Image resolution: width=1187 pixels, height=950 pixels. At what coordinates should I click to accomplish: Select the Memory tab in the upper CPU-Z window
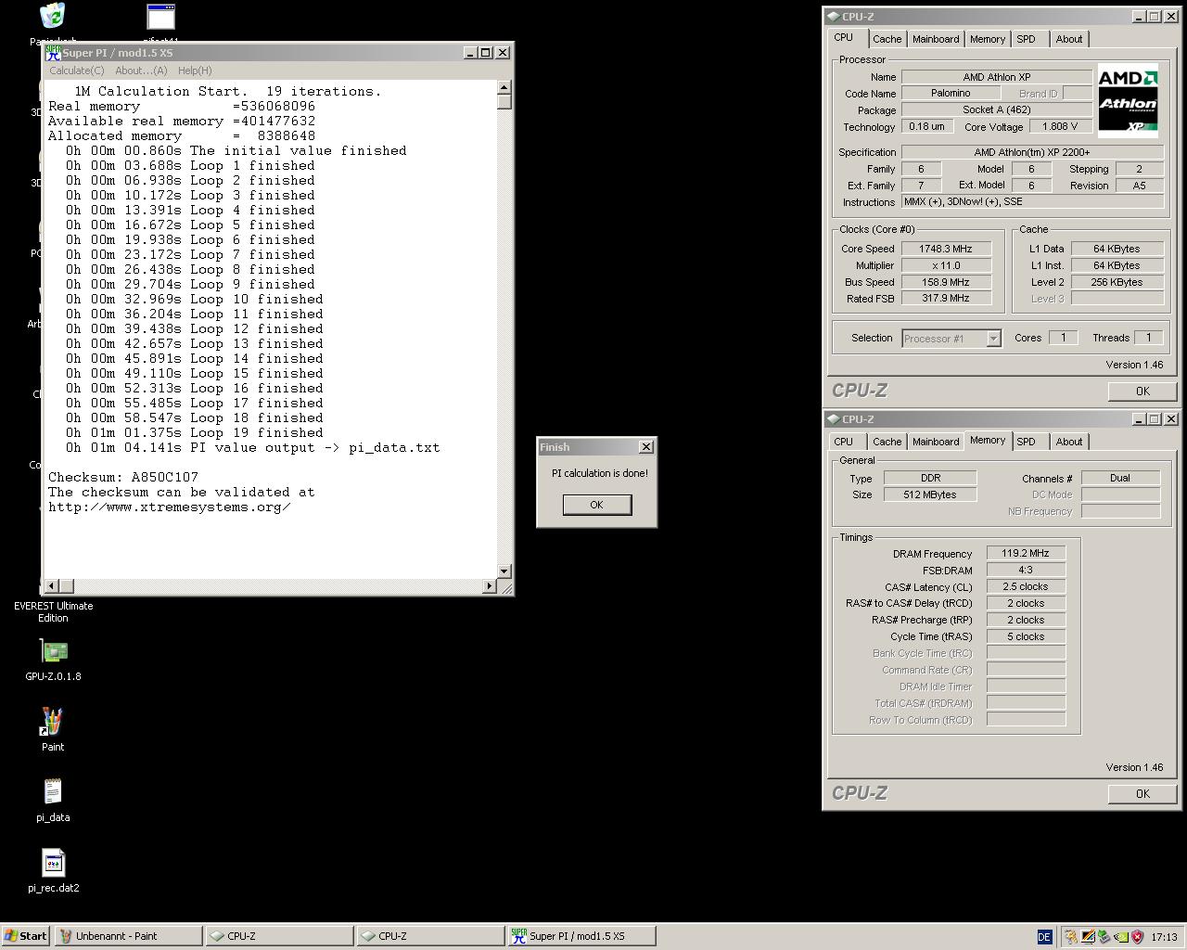(x=987, y=39)
